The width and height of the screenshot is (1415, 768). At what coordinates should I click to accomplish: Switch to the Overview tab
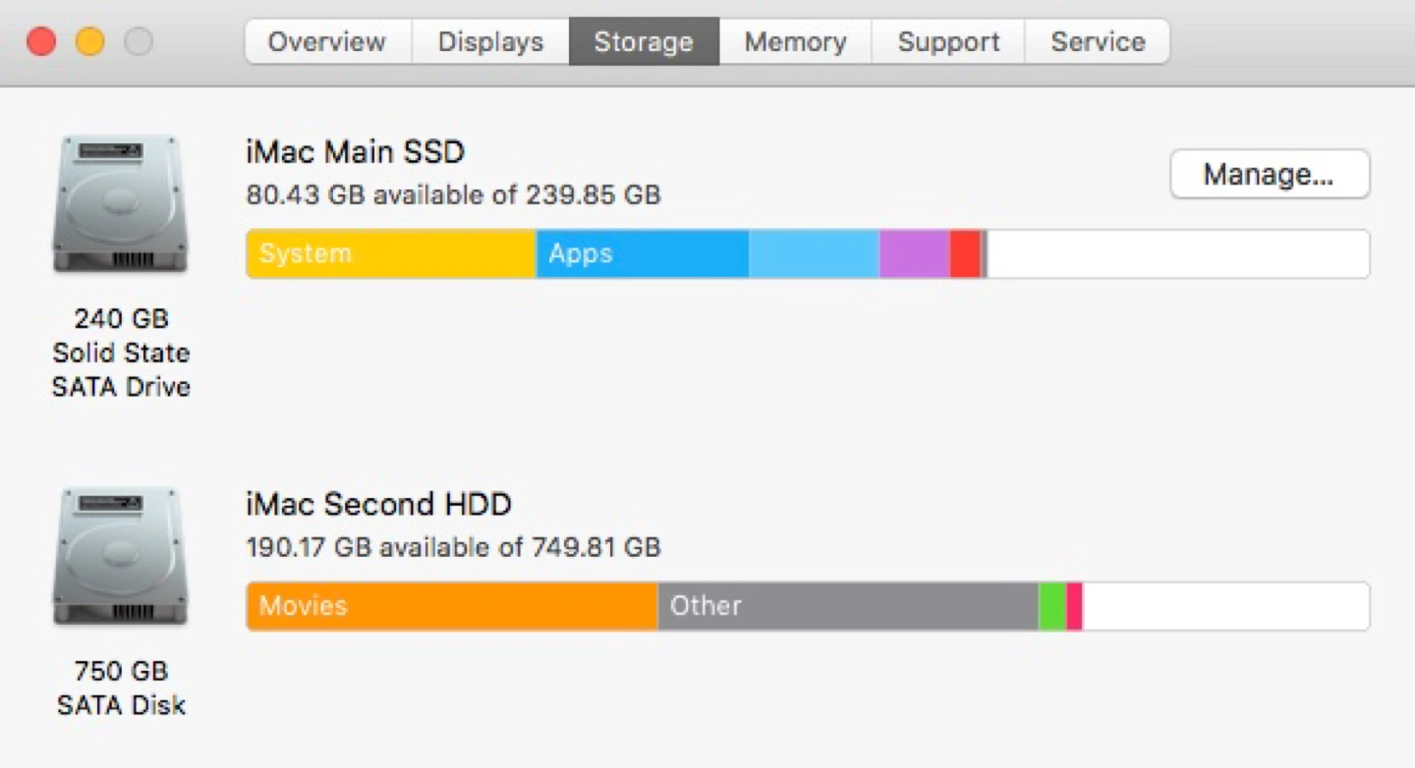pos(327,42)
